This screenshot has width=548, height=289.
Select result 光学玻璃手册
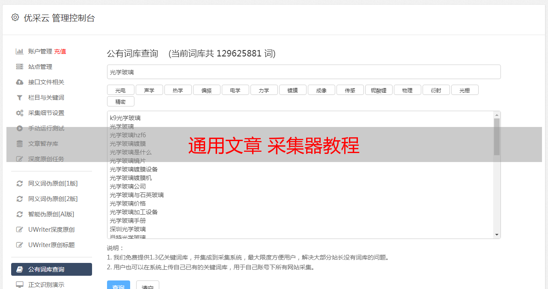pyautogui.click(x=128, y=221)
